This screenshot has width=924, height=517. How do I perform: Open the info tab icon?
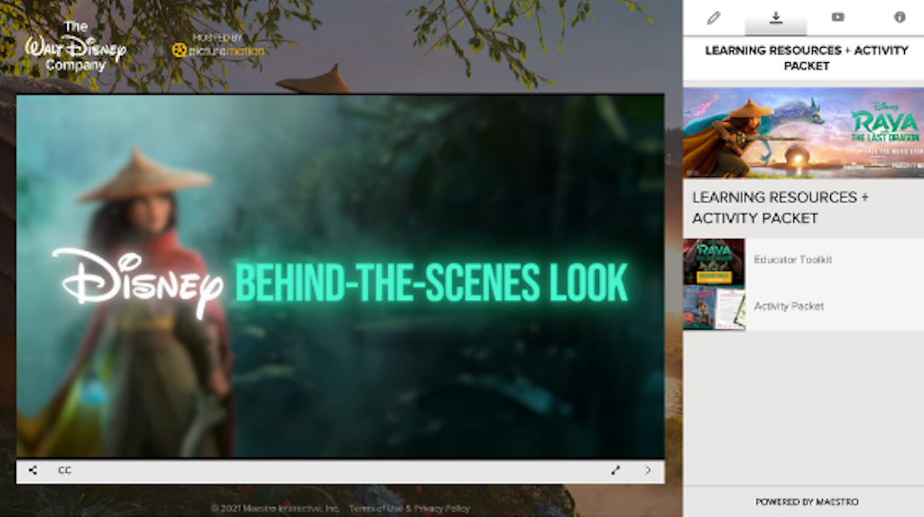tap(900, 17)
